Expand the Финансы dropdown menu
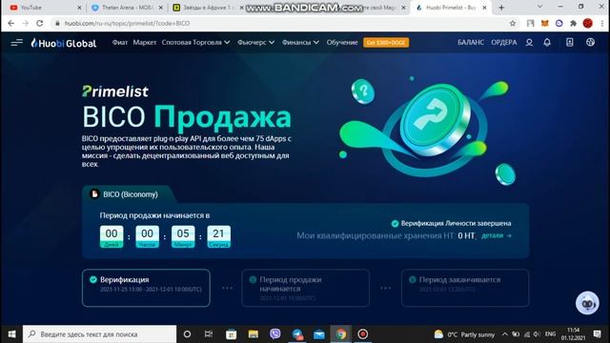 (300, 42)
